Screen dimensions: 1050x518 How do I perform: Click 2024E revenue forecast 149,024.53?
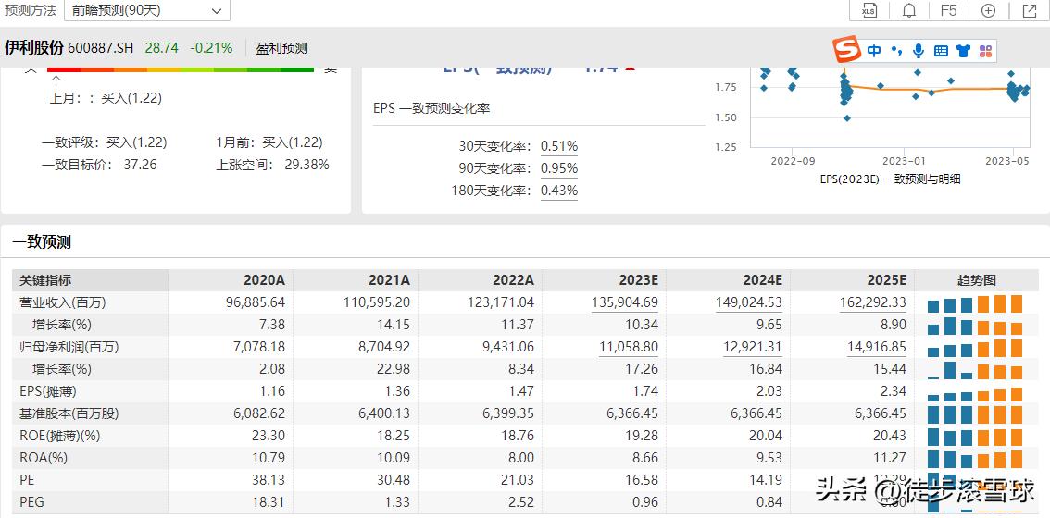749,302
